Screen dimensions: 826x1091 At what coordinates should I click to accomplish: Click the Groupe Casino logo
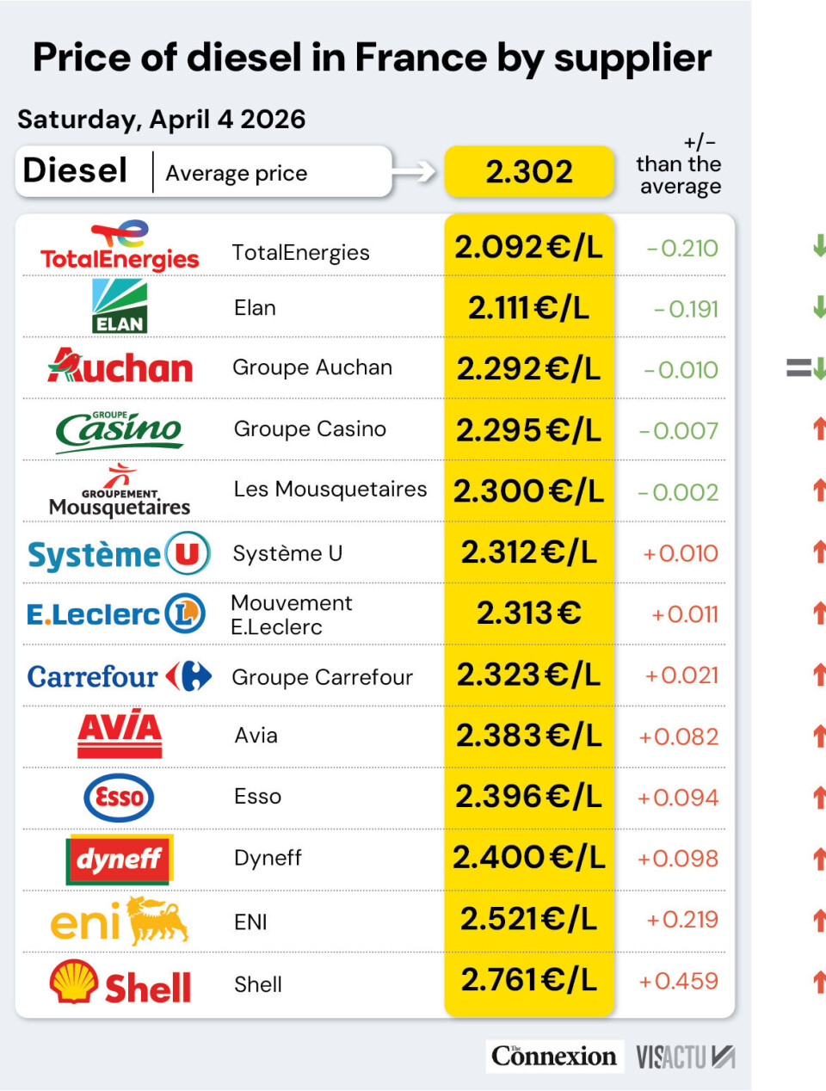[x=120, y=429]
